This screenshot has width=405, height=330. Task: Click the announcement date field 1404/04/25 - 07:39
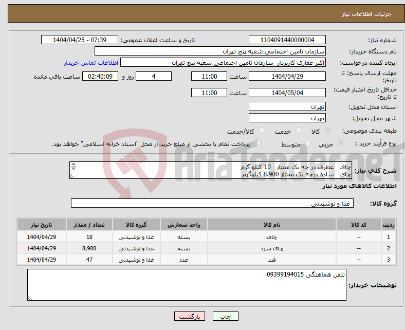click(x=80, y=40)
